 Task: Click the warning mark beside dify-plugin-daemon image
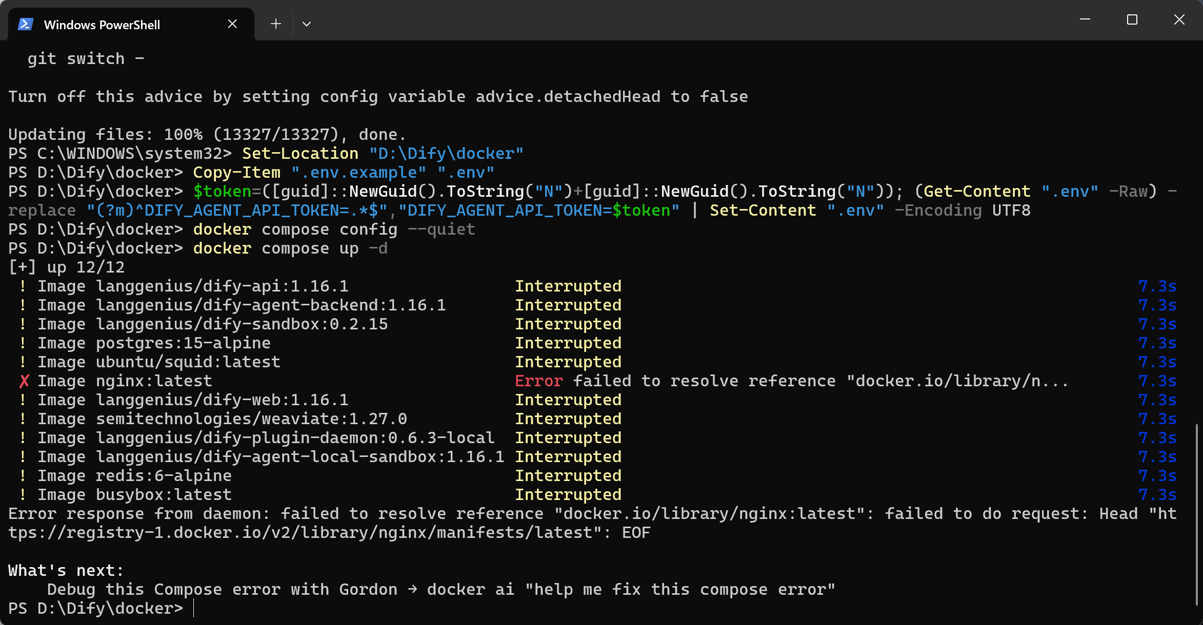(23, 438)
